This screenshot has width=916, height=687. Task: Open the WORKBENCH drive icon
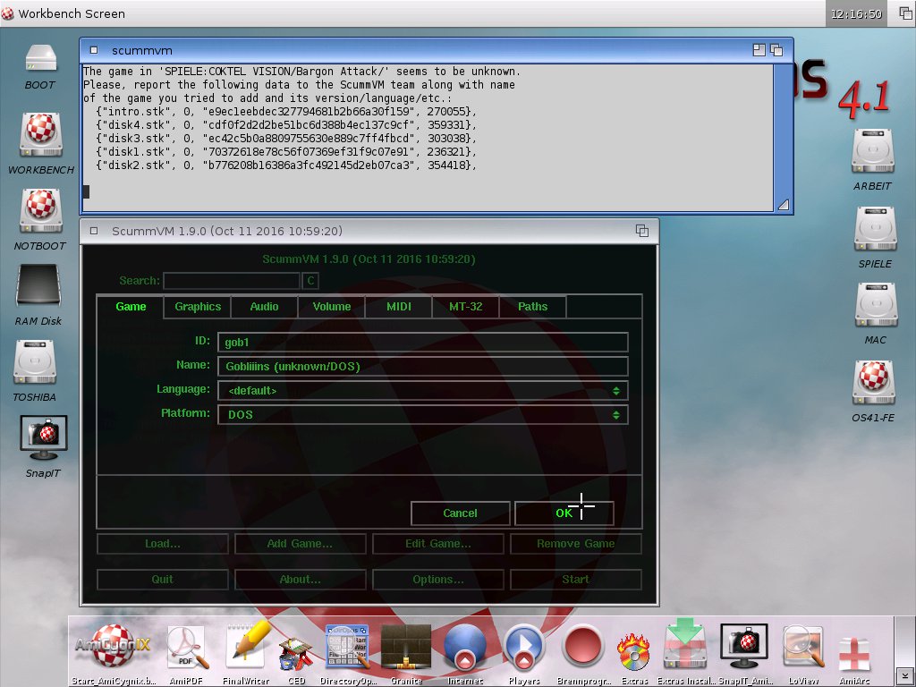[41, 135]
